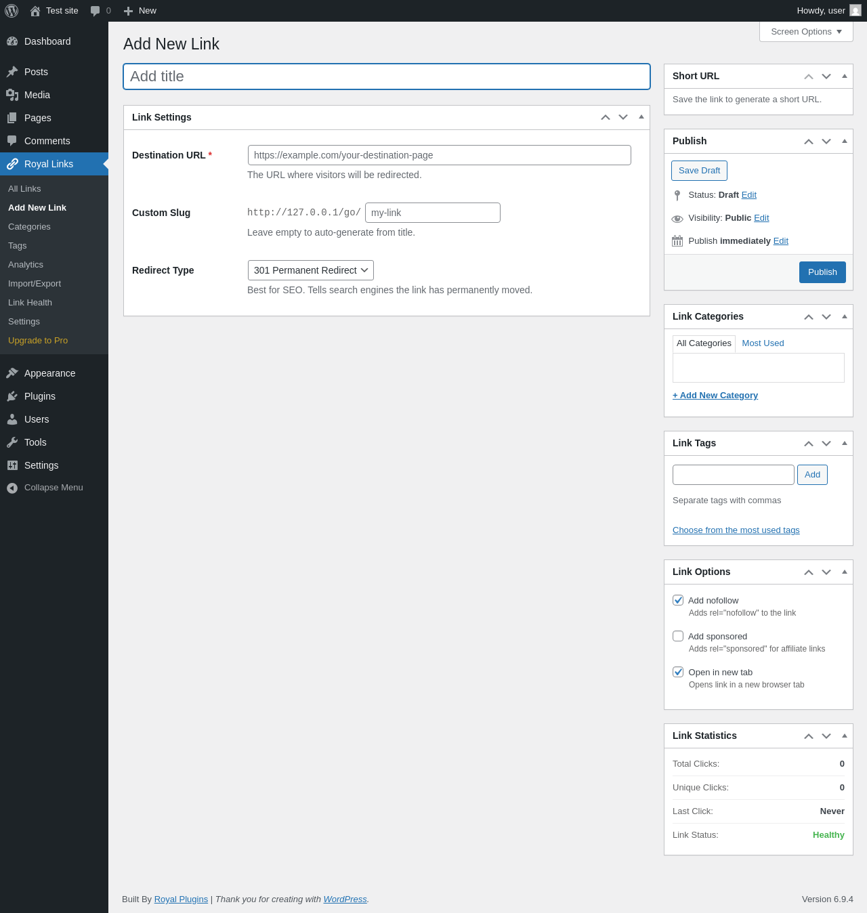
Task: Open Users in sidebar
Action: 54,419
